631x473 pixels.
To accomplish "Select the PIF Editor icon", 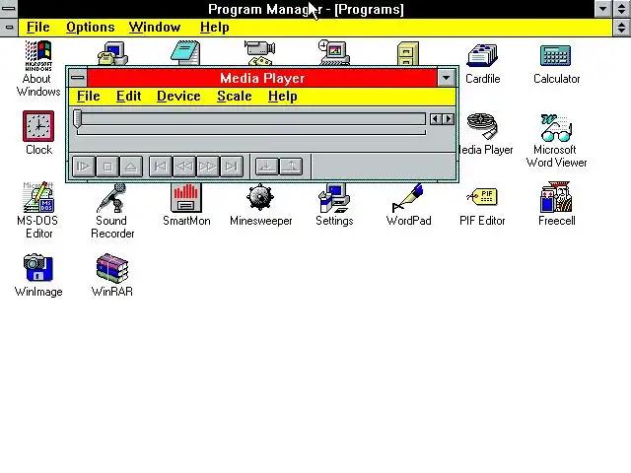I will pos(482,197).
